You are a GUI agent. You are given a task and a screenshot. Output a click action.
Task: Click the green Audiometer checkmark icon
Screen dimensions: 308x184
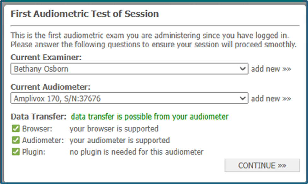pyautogui.click(x=15, y=140)
